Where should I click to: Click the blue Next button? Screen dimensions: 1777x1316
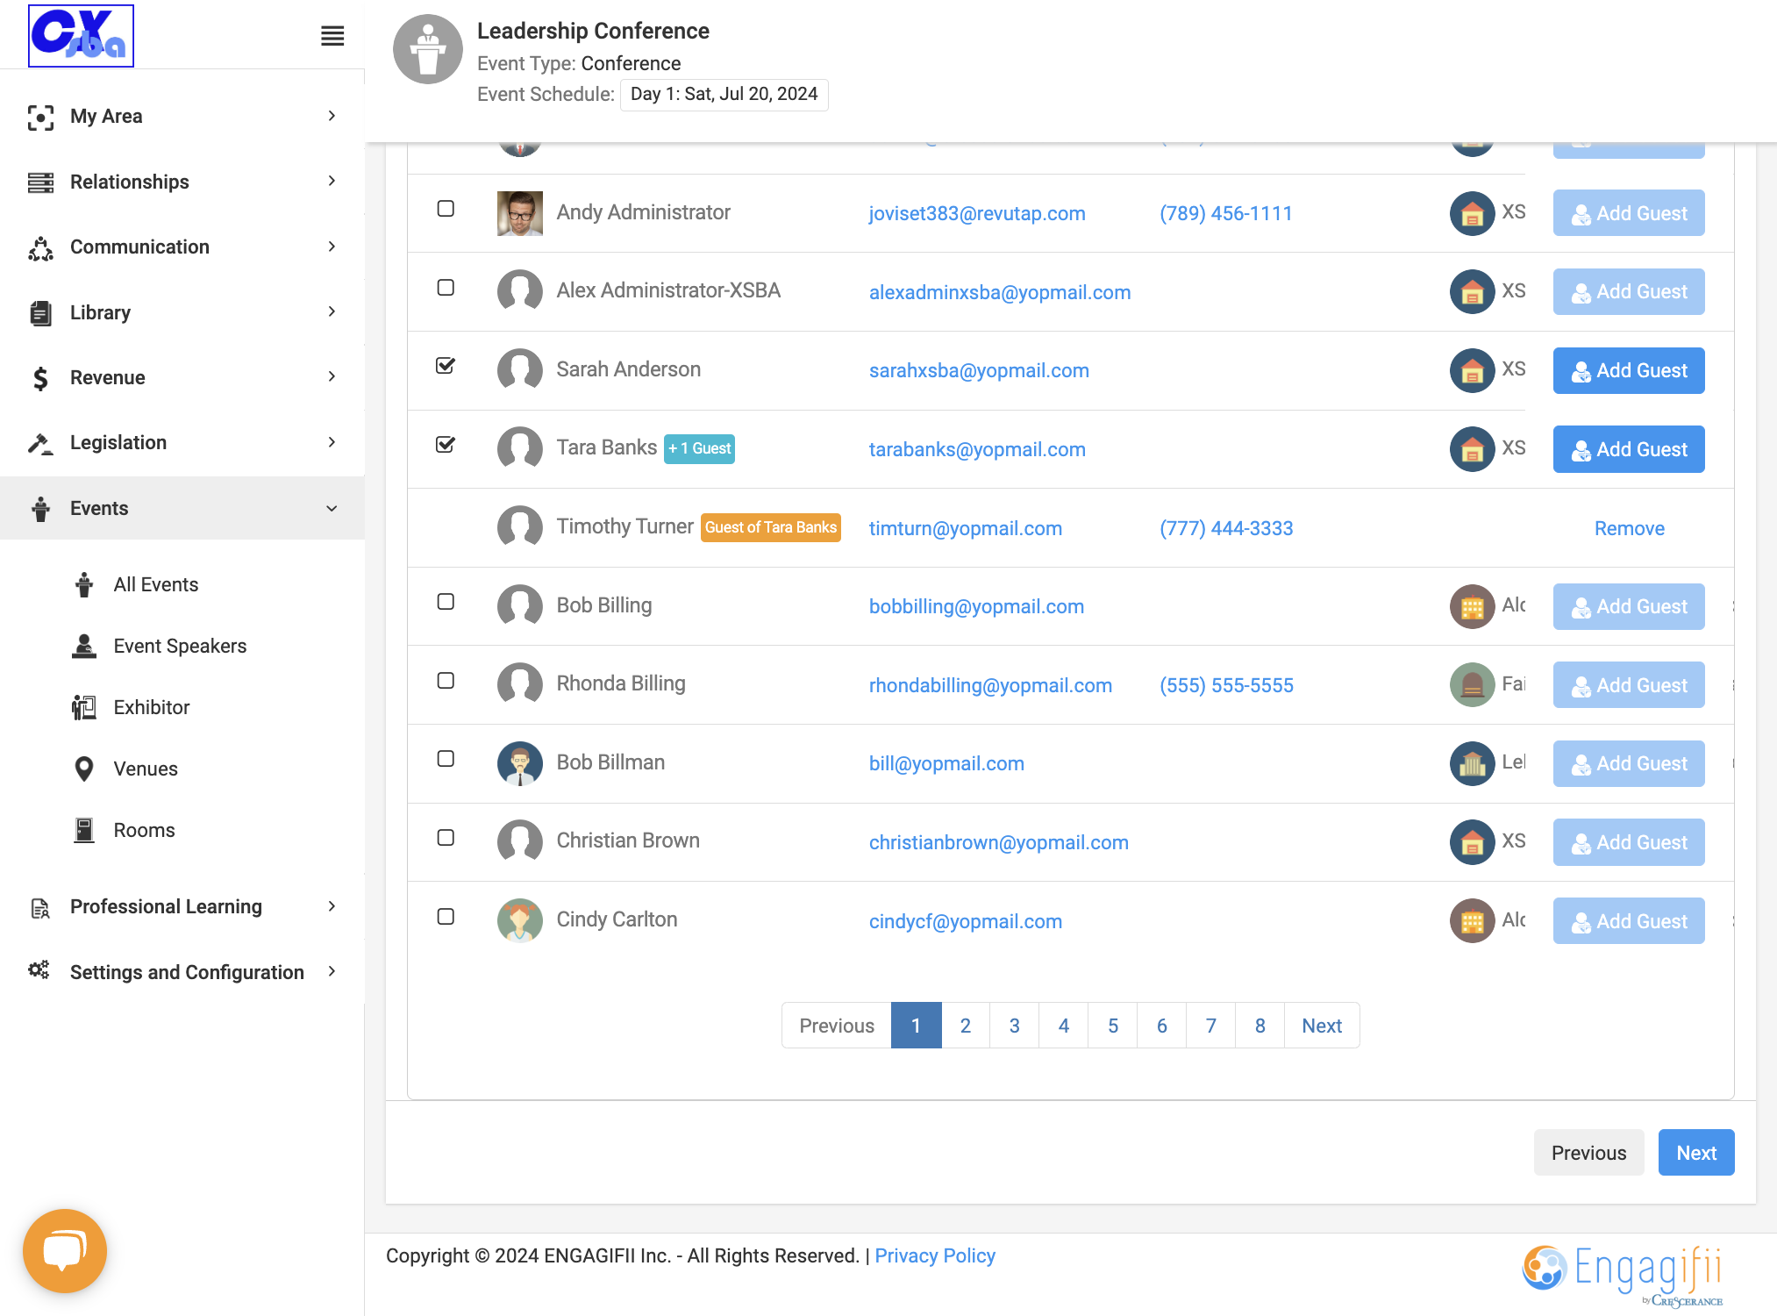point(1696,1153)
